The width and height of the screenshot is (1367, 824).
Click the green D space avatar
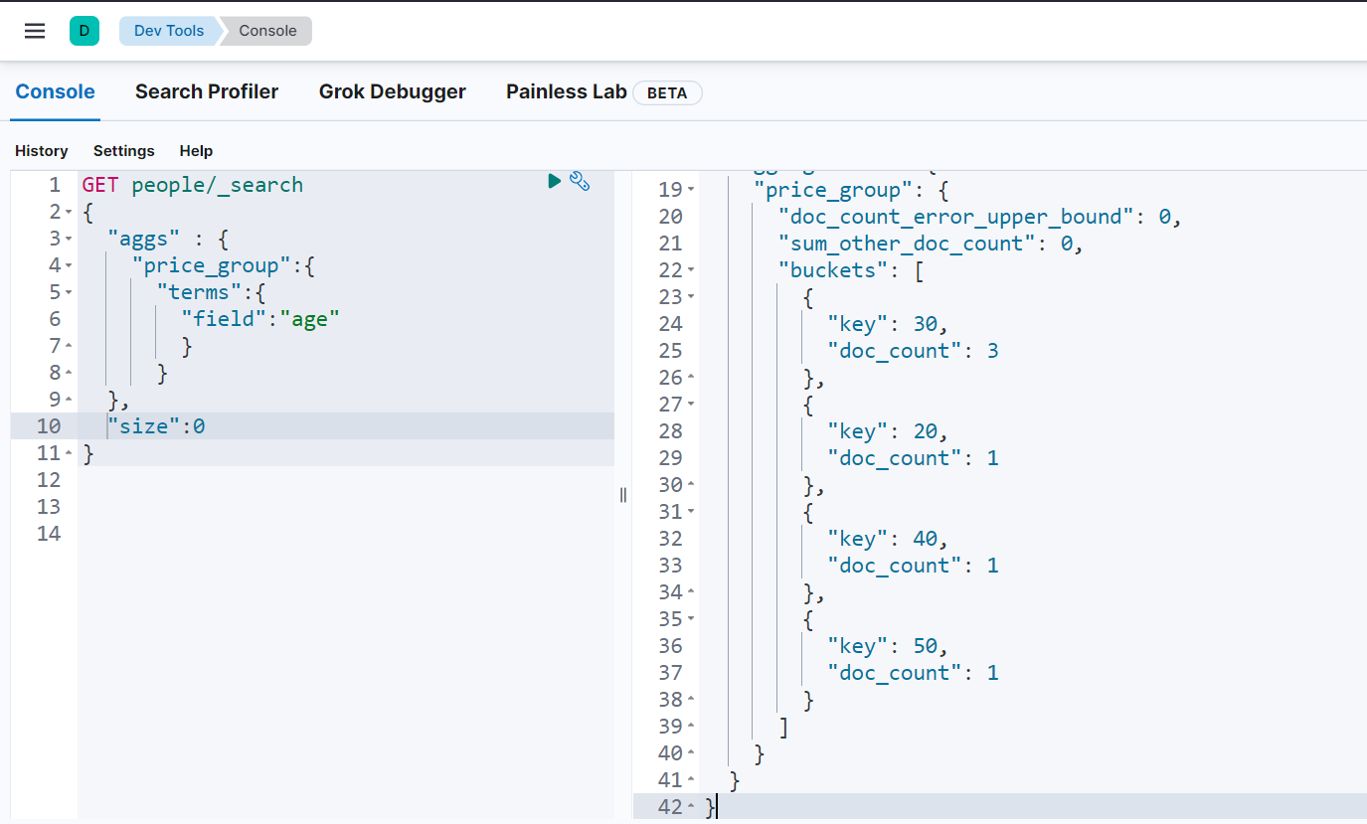pyautogui.click(x=85, y=31)
